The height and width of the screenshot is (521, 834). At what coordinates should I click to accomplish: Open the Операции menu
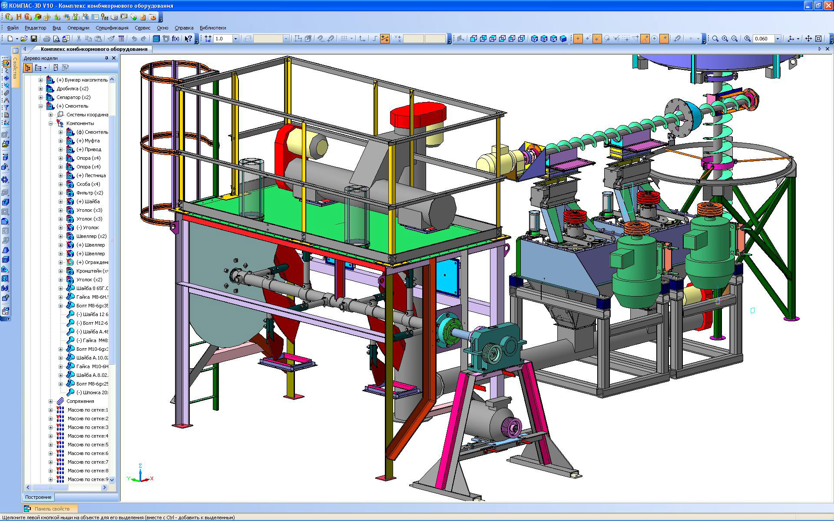78,28
